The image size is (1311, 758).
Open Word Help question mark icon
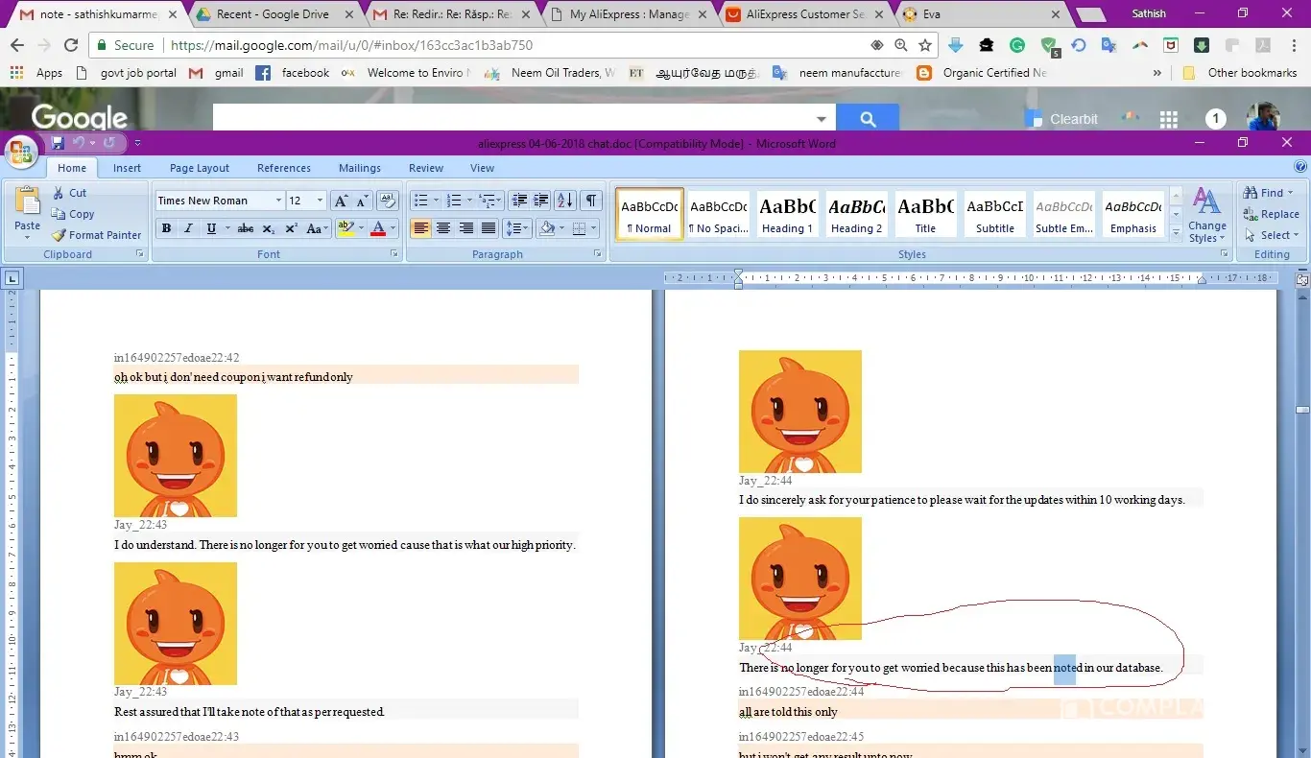point(1299,167)
